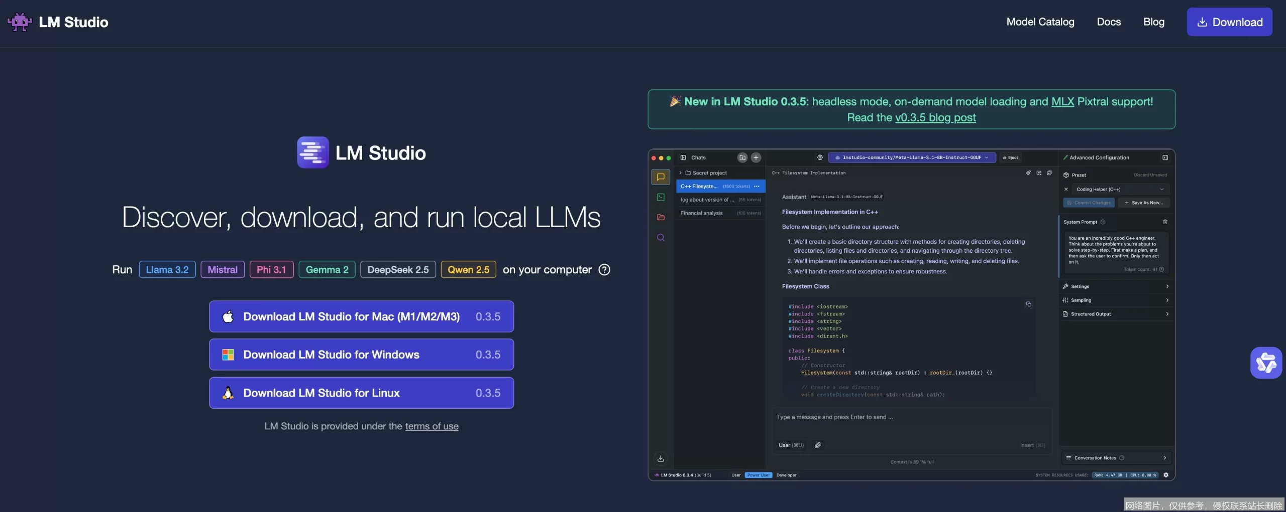
Task: Eject the loaded model
Action: [1010, 157]
